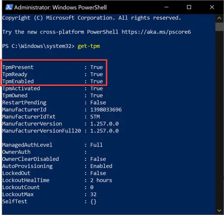The width and height of the screenshot is (224, 215).
Task: Select the 'TpmOwned' property name
Action: (15, 95)
